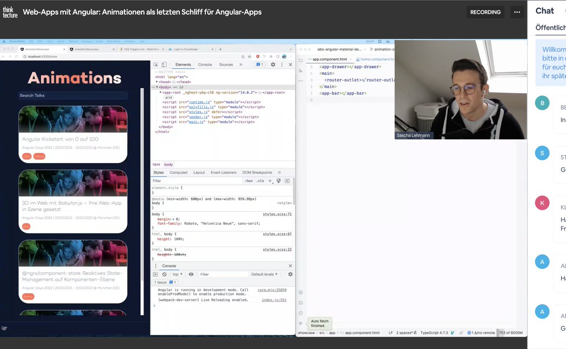Close the DevTools panel with the X
Screen dimensions: 566x349
[x=290, y=65]
